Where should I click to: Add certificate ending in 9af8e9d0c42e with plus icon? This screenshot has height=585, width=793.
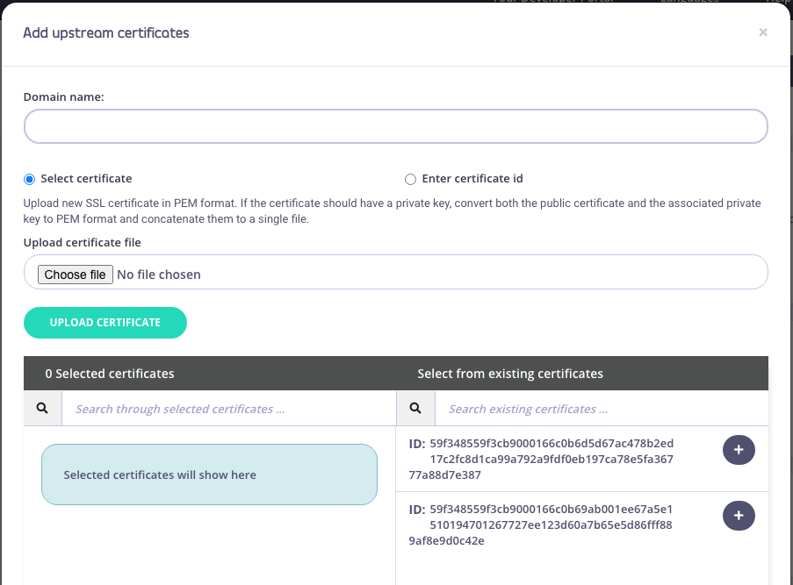tap(738, 516)
